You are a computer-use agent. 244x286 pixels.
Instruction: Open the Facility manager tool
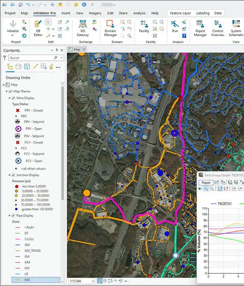click(x=144, y=26)
